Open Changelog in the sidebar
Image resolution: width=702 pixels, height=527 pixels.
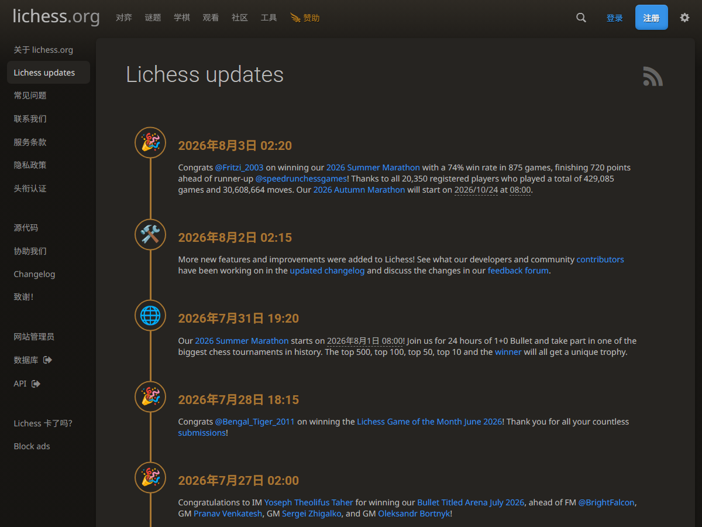[x=49, y=274]
